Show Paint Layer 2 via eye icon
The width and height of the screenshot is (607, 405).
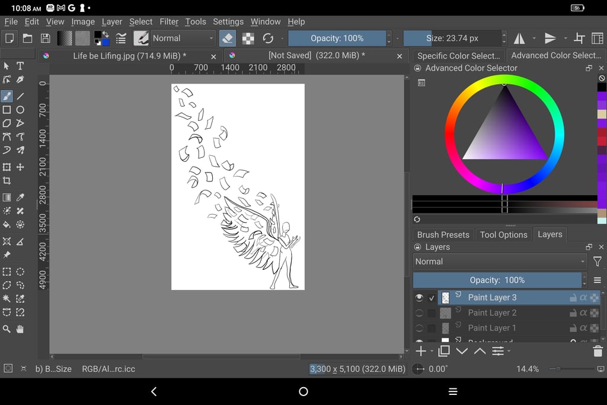click(419, 313)
